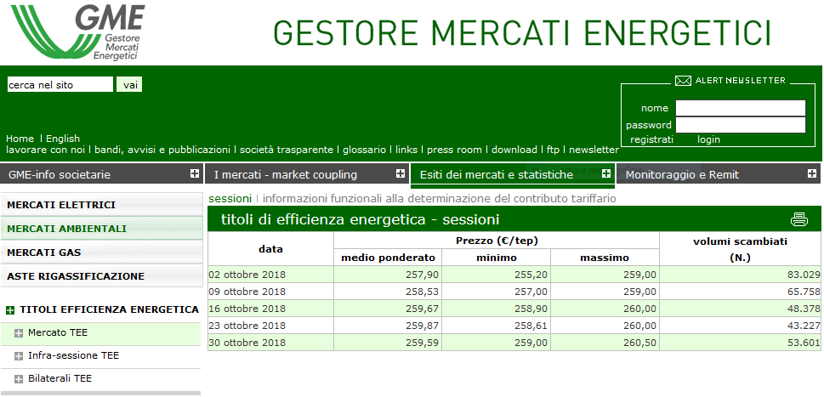824x397 pixels.
Task: Select Mercati Ambientali sidebar item
Action: click(101, 229)
